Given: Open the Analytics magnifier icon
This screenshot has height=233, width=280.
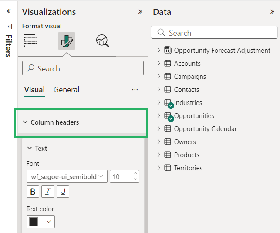Looking at the screenshot, I should (102, 41).
